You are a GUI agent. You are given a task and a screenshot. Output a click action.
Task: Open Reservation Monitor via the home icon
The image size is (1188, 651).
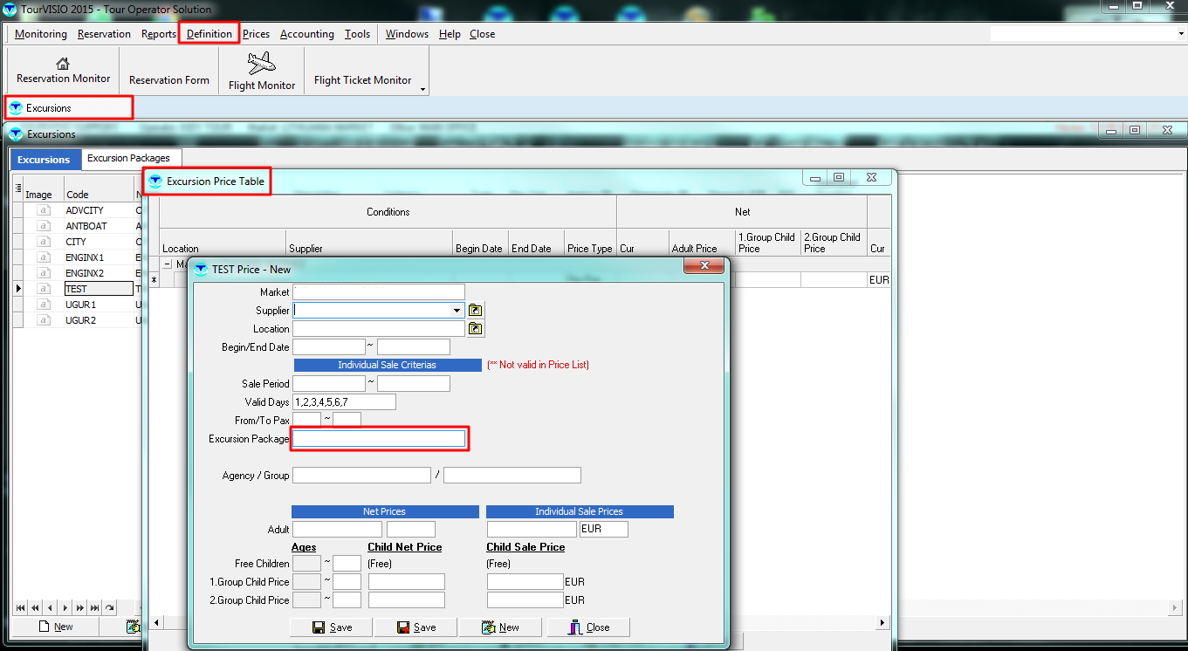(x=63, y=64)
